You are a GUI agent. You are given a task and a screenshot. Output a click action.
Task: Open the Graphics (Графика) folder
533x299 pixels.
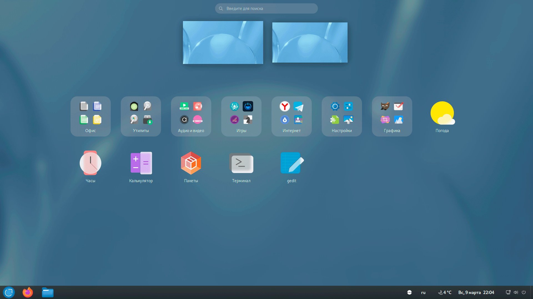point(392,116)
